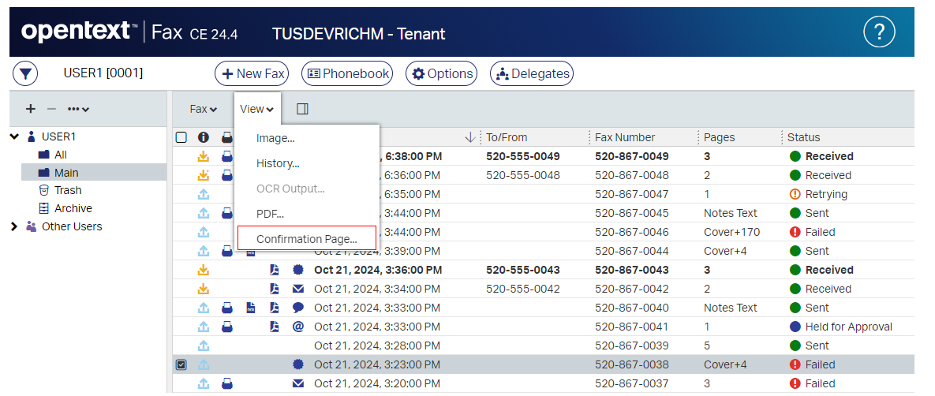Click Failed status icon for 520-867-0046
This screenshot has height=396, width=935.
[x=795, y=232]
